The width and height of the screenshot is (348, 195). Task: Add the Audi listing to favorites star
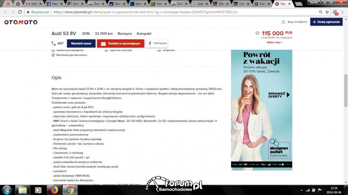[x=257, y=33]
